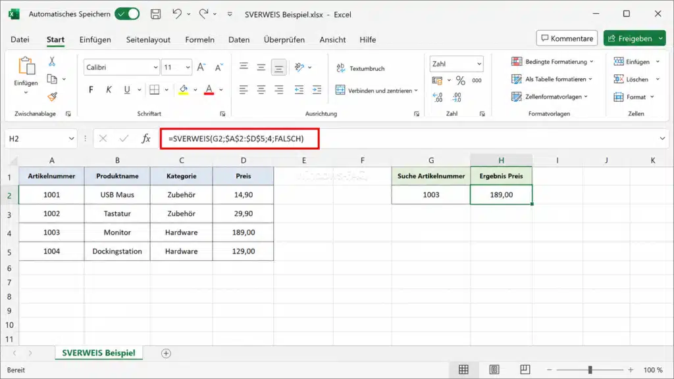The image size is (674, 379).
Task: Switch to Daten tab
Action: tap(239, 39)
